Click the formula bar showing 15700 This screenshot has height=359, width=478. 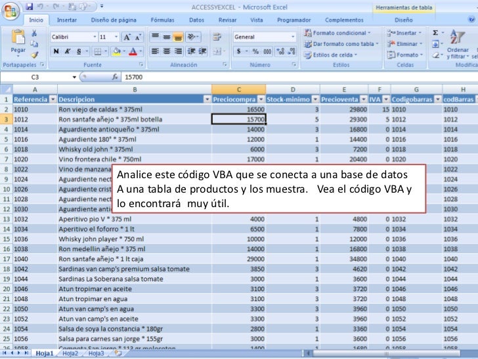click(300, 77)
